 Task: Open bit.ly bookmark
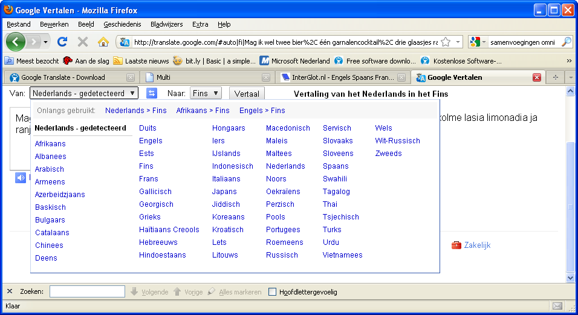click(214, 61)
